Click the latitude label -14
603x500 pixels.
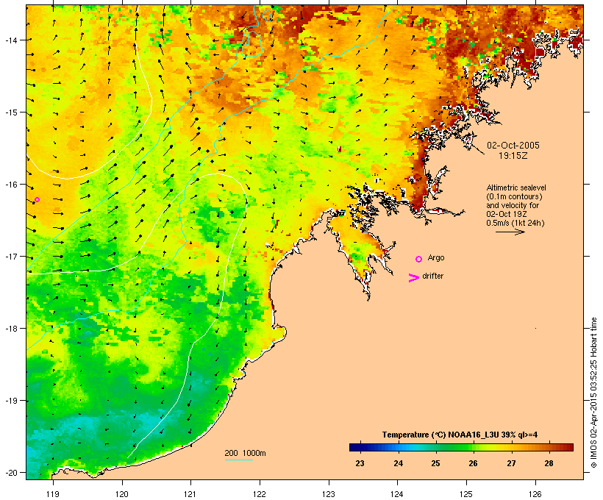coord(11,40)
